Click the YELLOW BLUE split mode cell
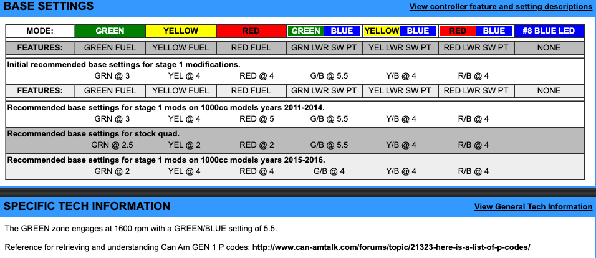This screenshot has height=258, width=596. (x=397, y=31)
